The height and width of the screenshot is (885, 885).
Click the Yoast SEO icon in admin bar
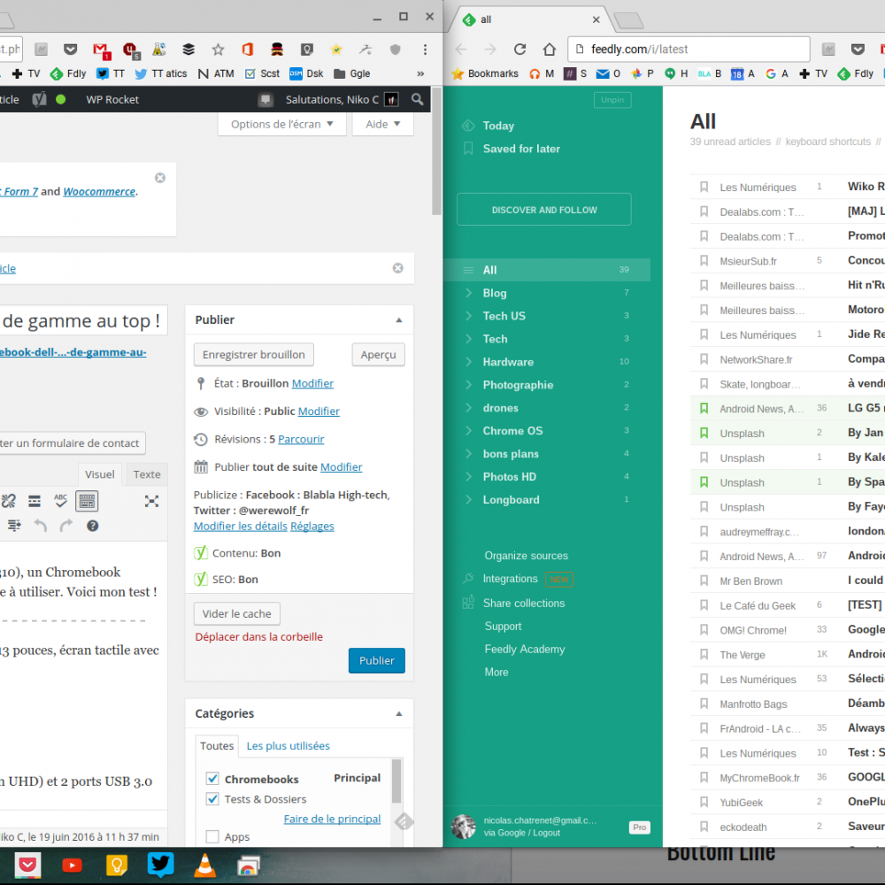39,99
